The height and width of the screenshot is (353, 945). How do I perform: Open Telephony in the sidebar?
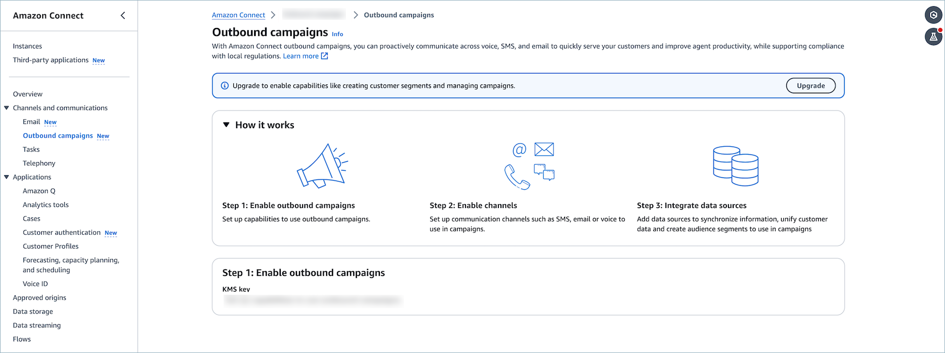pos(39,163)
